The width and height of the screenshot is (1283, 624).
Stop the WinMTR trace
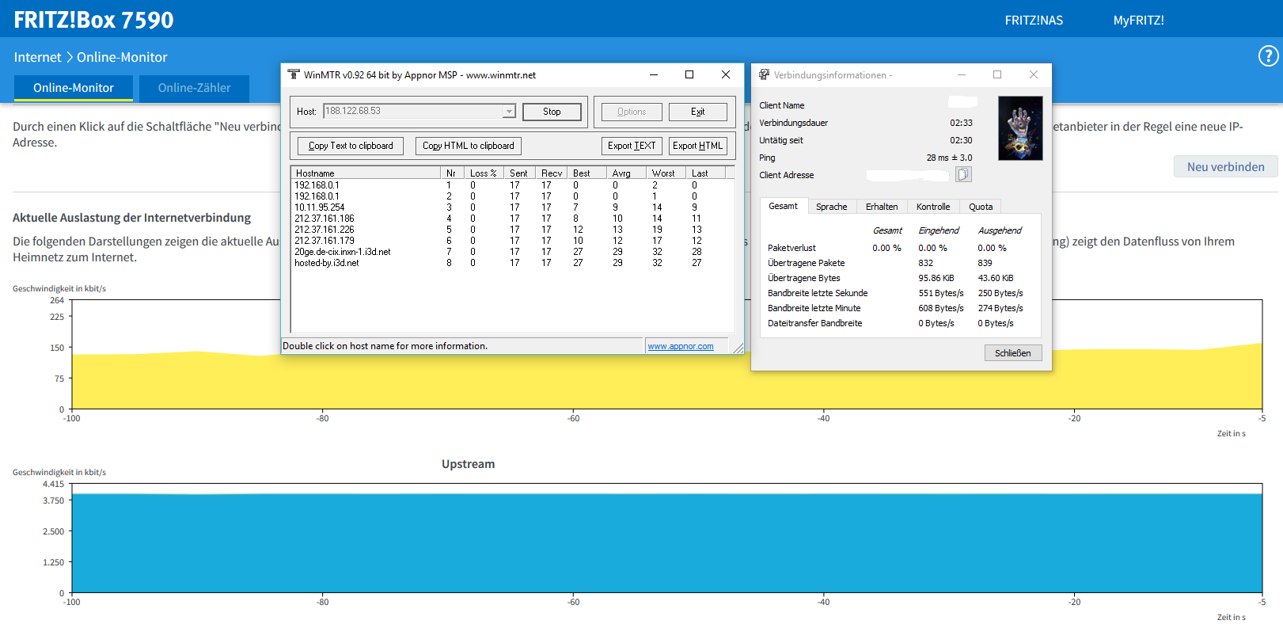(552, 112)
